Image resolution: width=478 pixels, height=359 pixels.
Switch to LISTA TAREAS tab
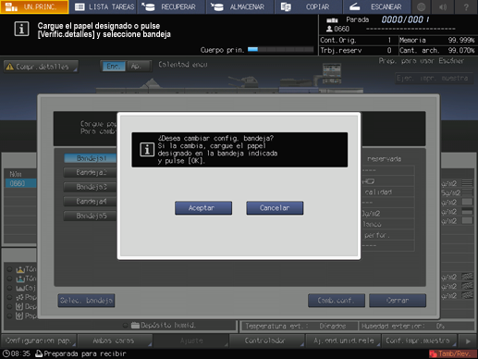pos(104,6)
